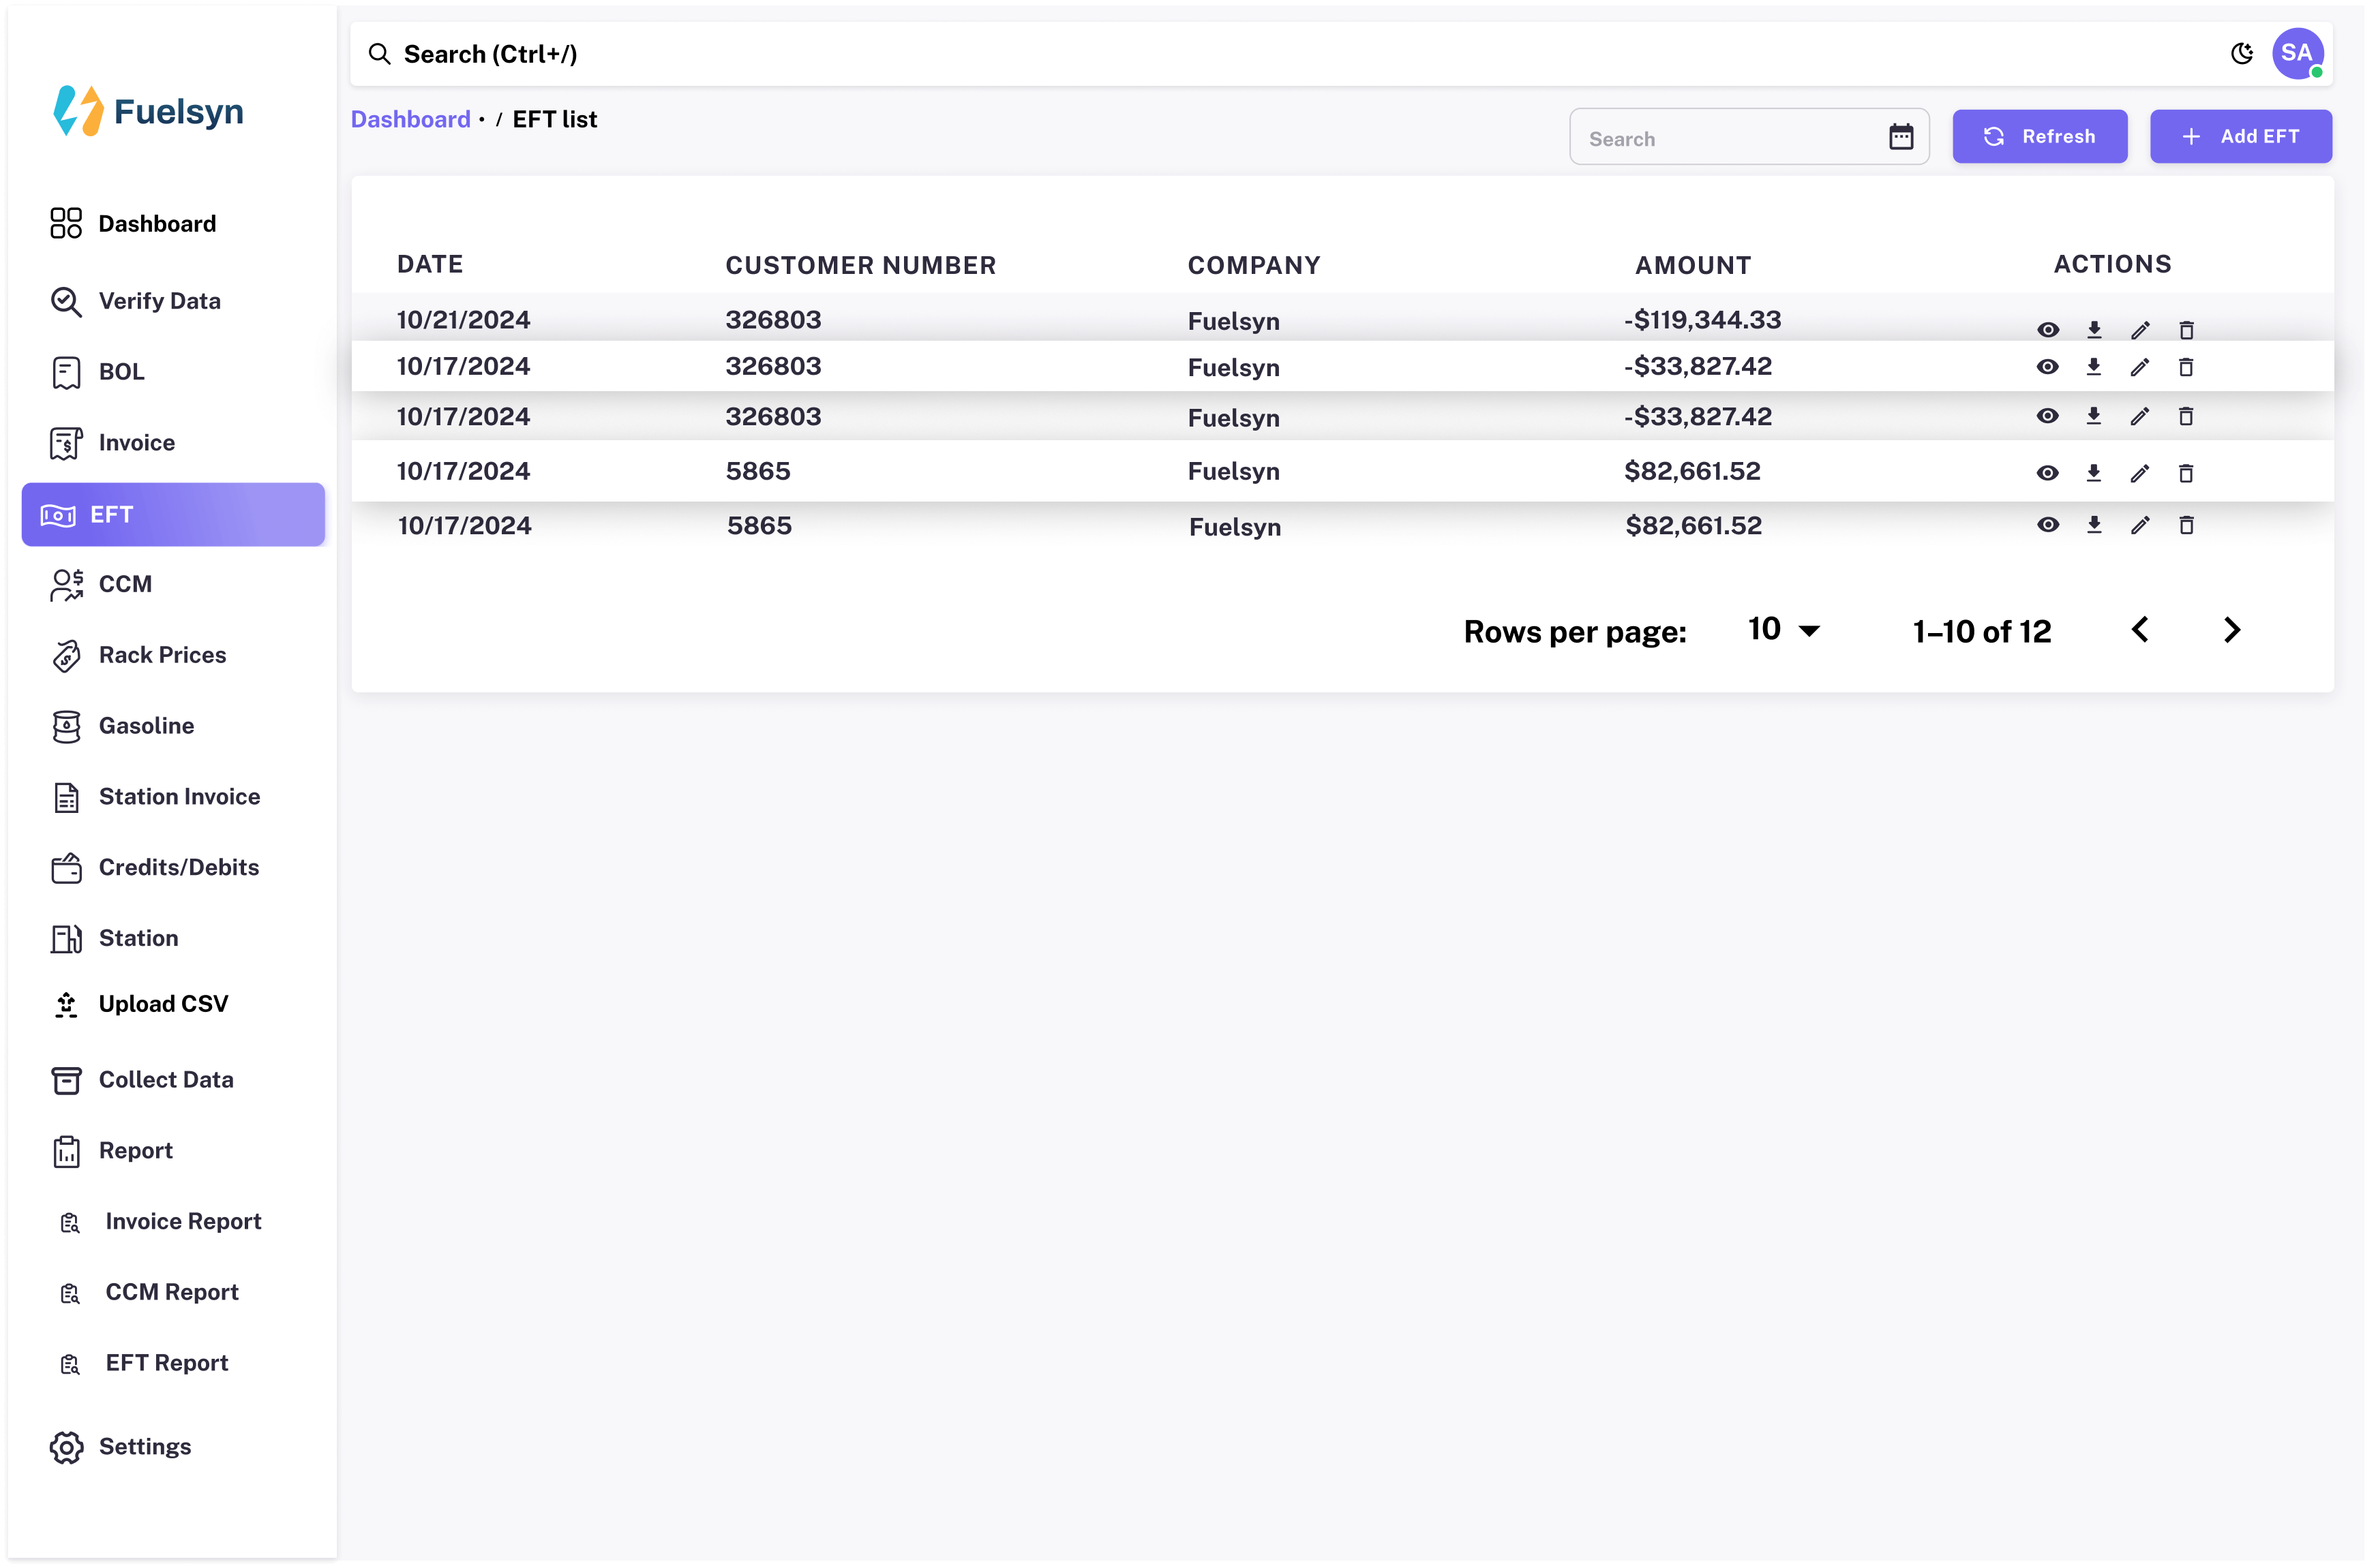Image resolution: width=2378 pixels, height=1568 pixels.
Task: Click the Collect Data archive icon
Action: click(66, 1081)
